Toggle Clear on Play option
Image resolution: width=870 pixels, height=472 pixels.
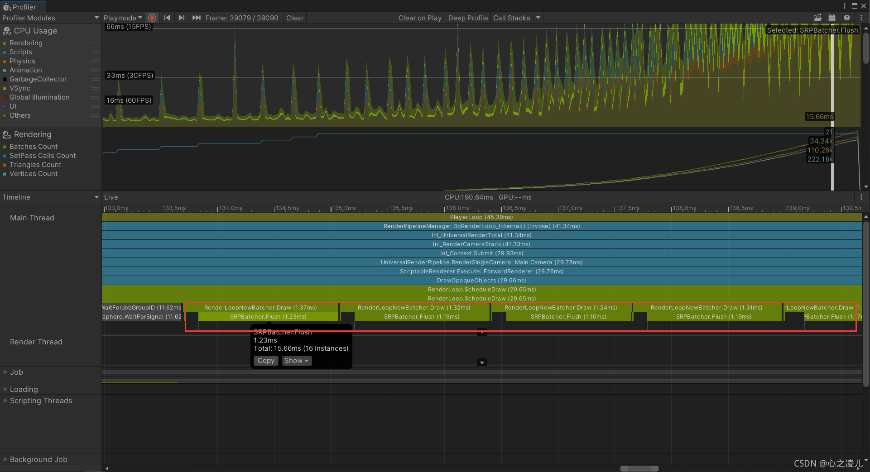click(x=420, y=18)
